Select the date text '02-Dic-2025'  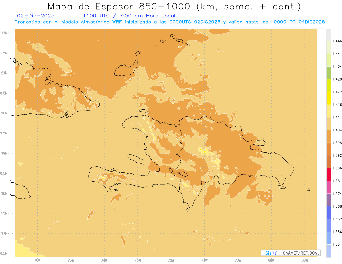click(x=36, y=16)
